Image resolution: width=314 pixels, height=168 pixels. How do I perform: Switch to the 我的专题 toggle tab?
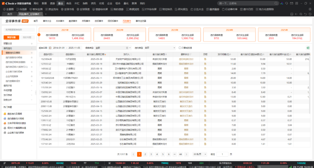click(x=27, y=37)
